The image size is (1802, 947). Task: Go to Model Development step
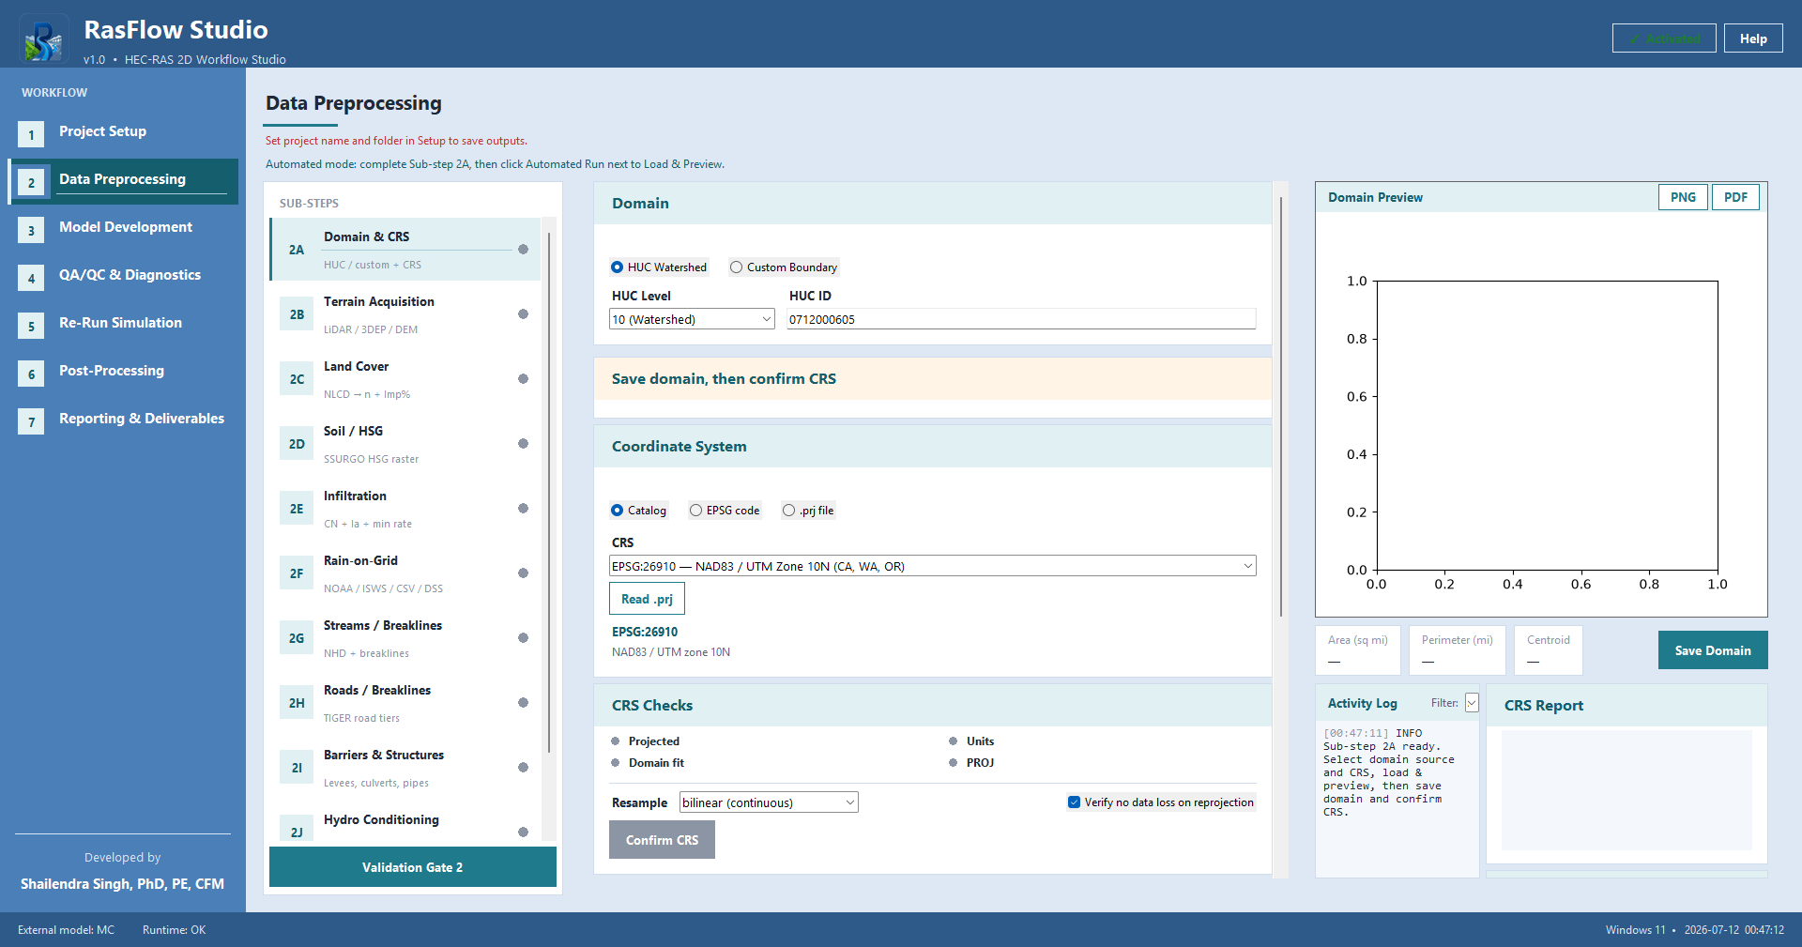click(123, 231)
